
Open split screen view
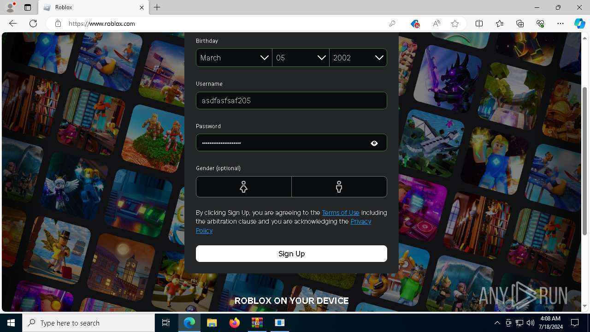pyautogui.click(x=479, y=24)
